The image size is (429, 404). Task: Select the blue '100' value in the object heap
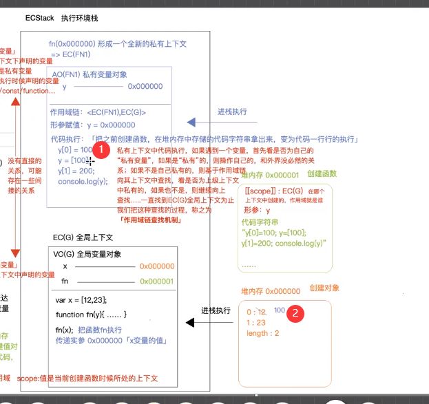point(280,310)
